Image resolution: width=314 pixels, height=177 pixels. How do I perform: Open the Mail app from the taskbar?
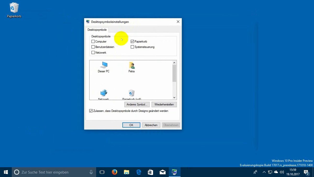click(x=162, y=172)
